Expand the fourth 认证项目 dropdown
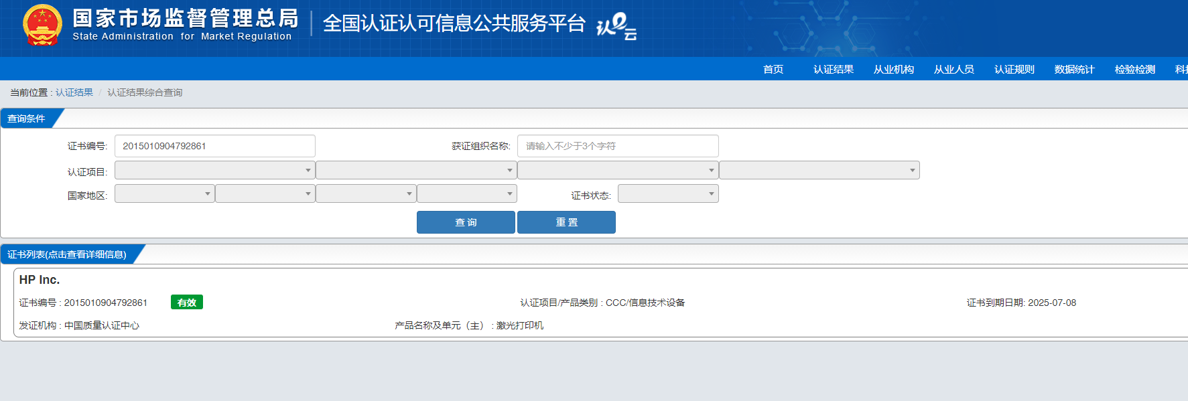 coord(819,170)
